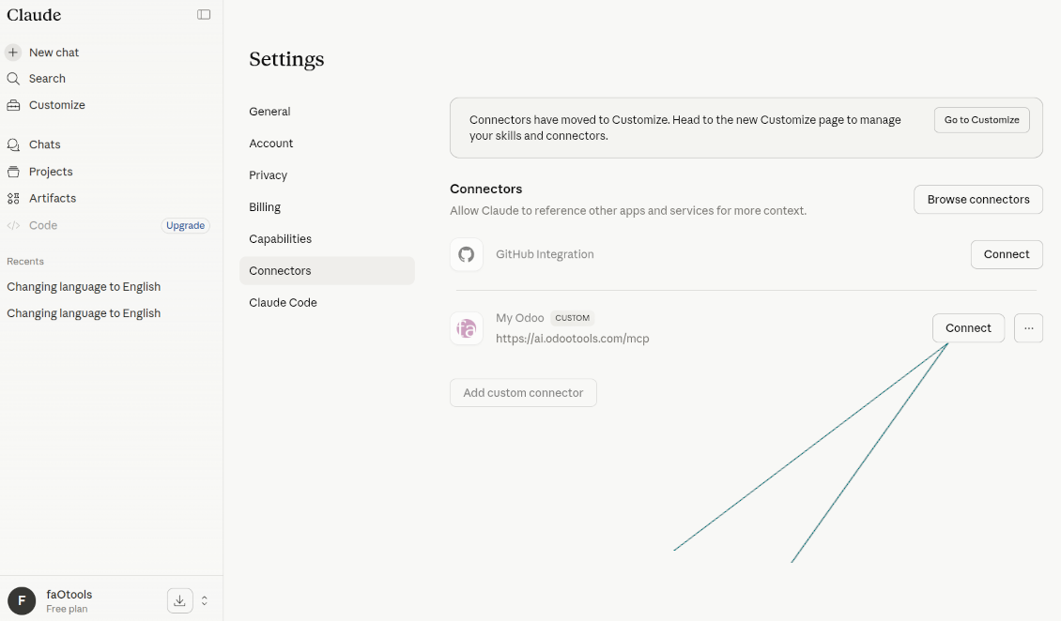Viewport: 1061px width, 621px height.
Task: Click the GitHub Integration logo
Action: [467, 254]
